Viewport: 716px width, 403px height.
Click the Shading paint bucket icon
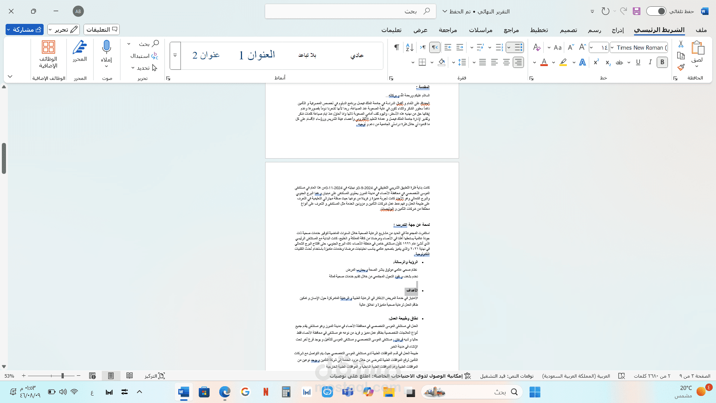[442, 62]
